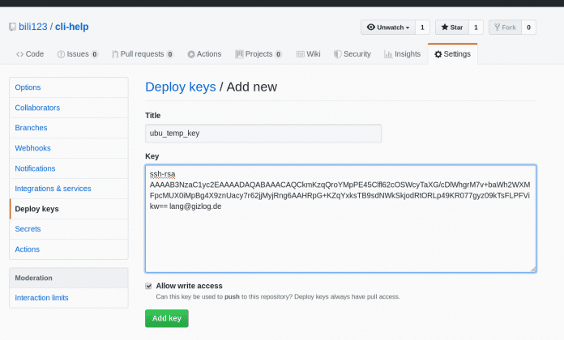Open the Projects tab
Screen dimensions: 564x340
258,54
